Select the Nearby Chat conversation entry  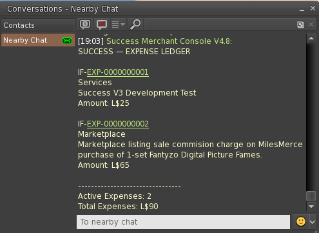pyautogui.click(x=38, y=40)
